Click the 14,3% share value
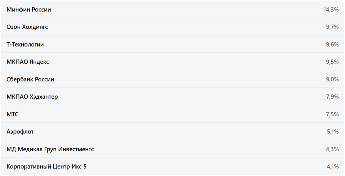This screenshot has width=345, height=176. coord(331,10)
